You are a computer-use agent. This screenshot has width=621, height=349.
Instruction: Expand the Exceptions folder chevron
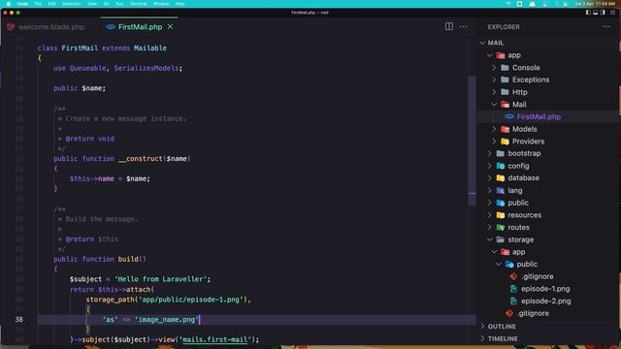click(x=494, y=79)
